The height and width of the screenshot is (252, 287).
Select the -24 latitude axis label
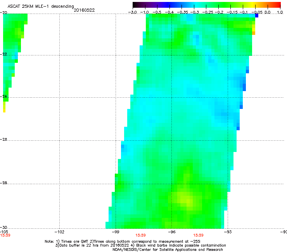[3, 97]
